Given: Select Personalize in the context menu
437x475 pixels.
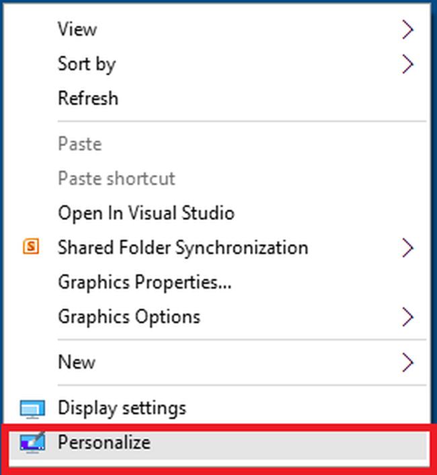Looking at the screenshot, I should [104, 443].
